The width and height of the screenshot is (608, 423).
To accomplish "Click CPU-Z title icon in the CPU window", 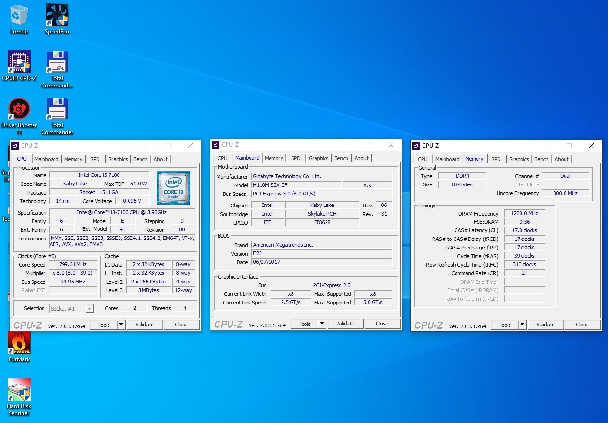I will (x=15, y=146).
